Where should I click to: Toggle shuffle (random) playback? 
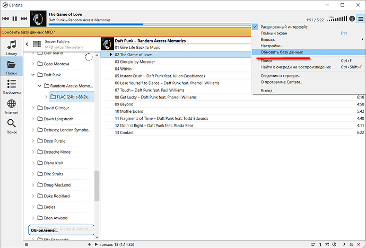click(x=327, y=244)
